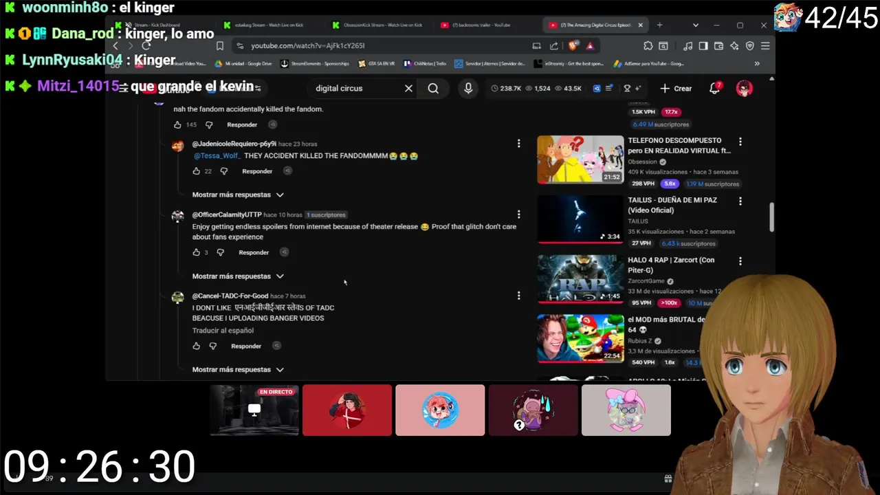Open the tab search dropdown chevron
Screen dimensions: 880x495
[x=695, y=25]
